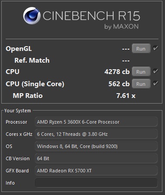This screenshot has width=165, height=195.
Task: Click the MP Ratio 7.61 x value
Action: [x=126, y=96]
